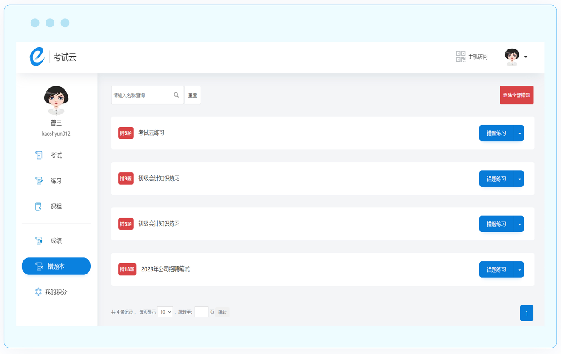Click the search magnifier icon

coord(177,95)
